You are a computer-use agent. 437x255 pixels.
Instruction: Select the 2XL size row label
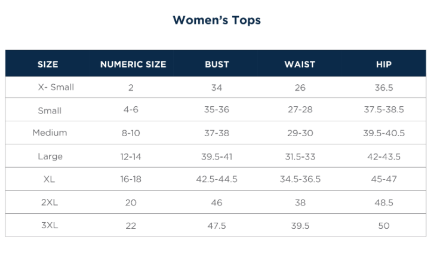pos(50,202)
